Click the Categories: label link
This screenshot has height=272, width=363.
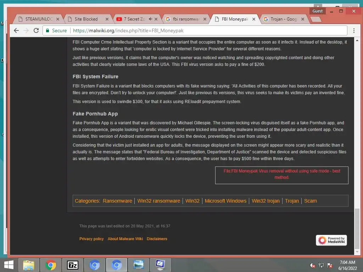click(x=87, y=201)
